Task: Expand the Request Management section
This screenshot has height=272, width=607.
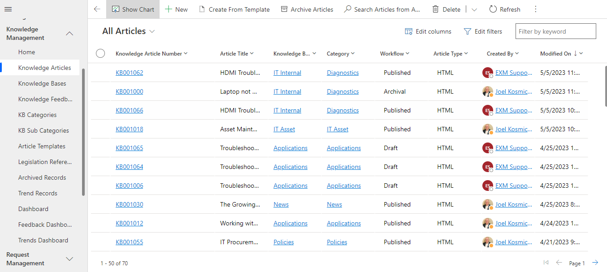Action: tap(69, 259)
